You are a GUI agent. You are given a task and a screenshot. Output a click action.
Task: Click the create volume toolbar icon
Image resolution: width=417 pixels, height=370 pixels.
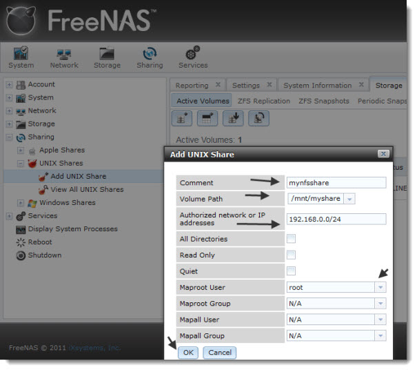(x=182, y=118)
